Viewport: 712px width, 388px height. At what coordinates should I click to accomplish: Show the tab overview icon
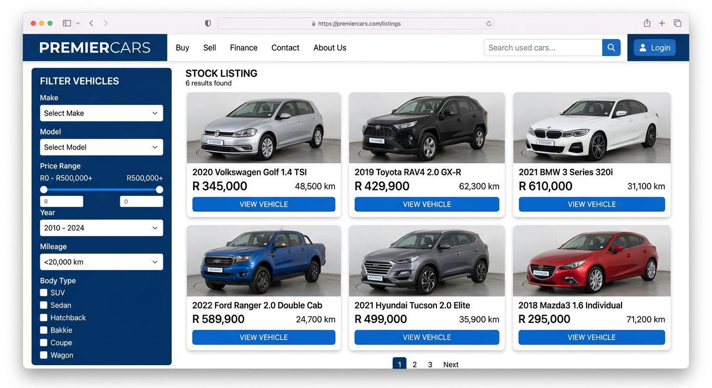[x=678, y=23]
